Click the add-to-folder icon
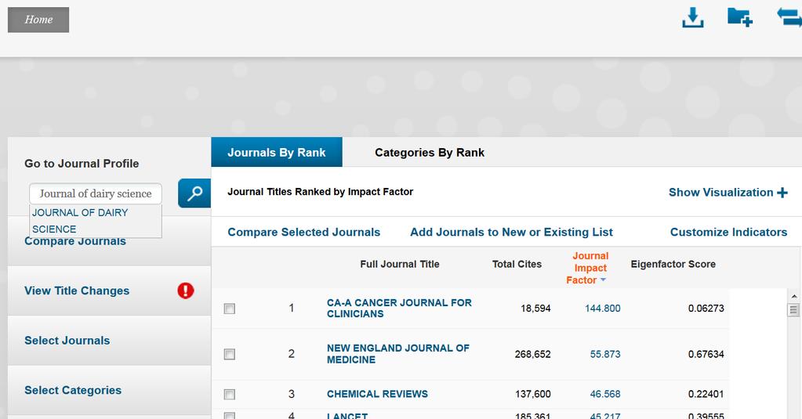 point(739,17)
